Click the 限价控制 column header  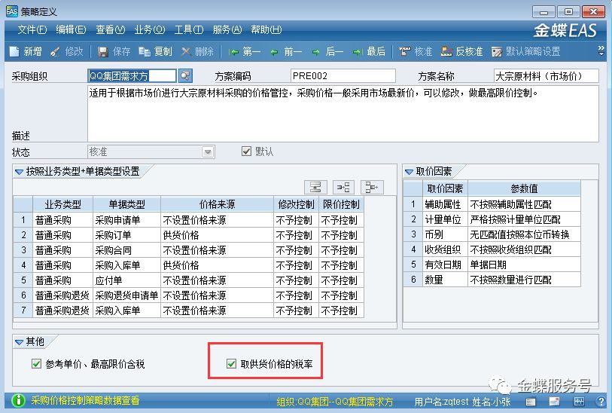tap(341, 204)
